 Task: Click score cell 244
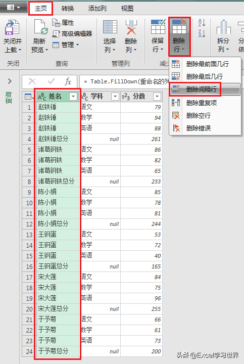click(x=141, y=224)
